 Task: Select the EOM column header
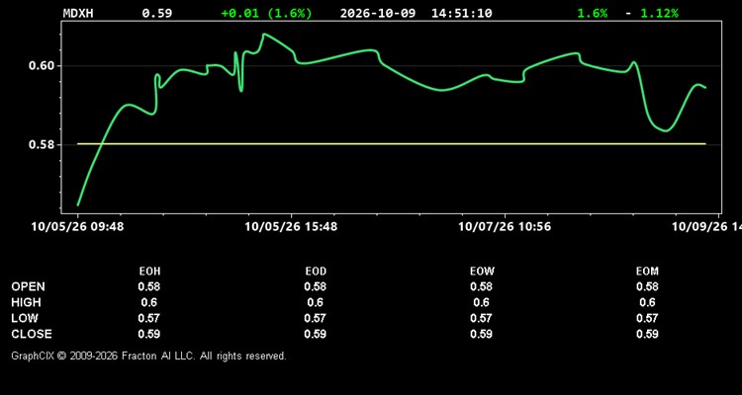pos(647,272)
